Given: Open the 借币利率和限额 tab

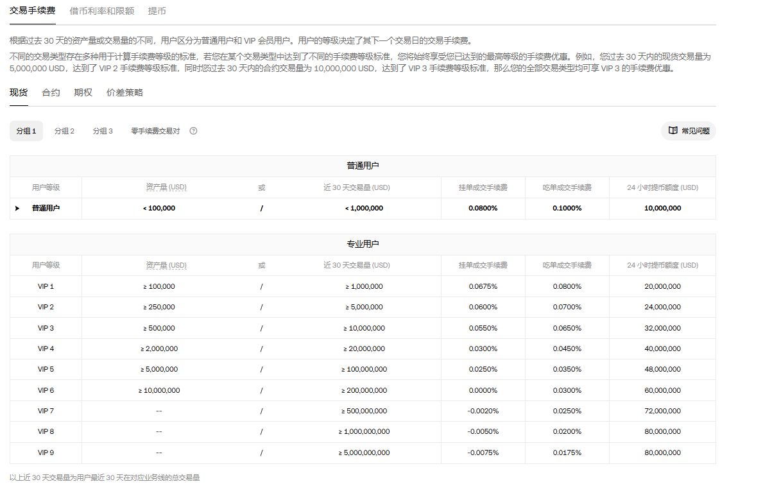Looking at the screenshot, I should point(101,11).
